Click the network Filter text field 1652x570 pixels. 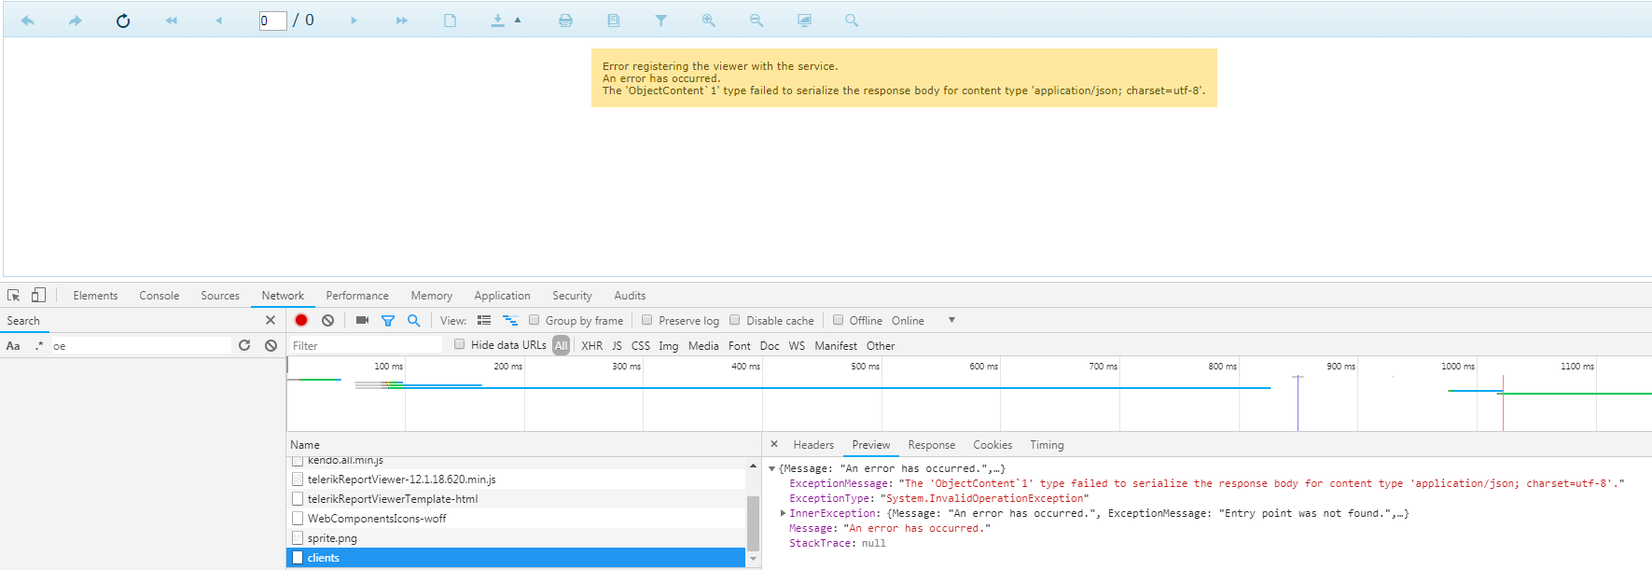point(366,345)
